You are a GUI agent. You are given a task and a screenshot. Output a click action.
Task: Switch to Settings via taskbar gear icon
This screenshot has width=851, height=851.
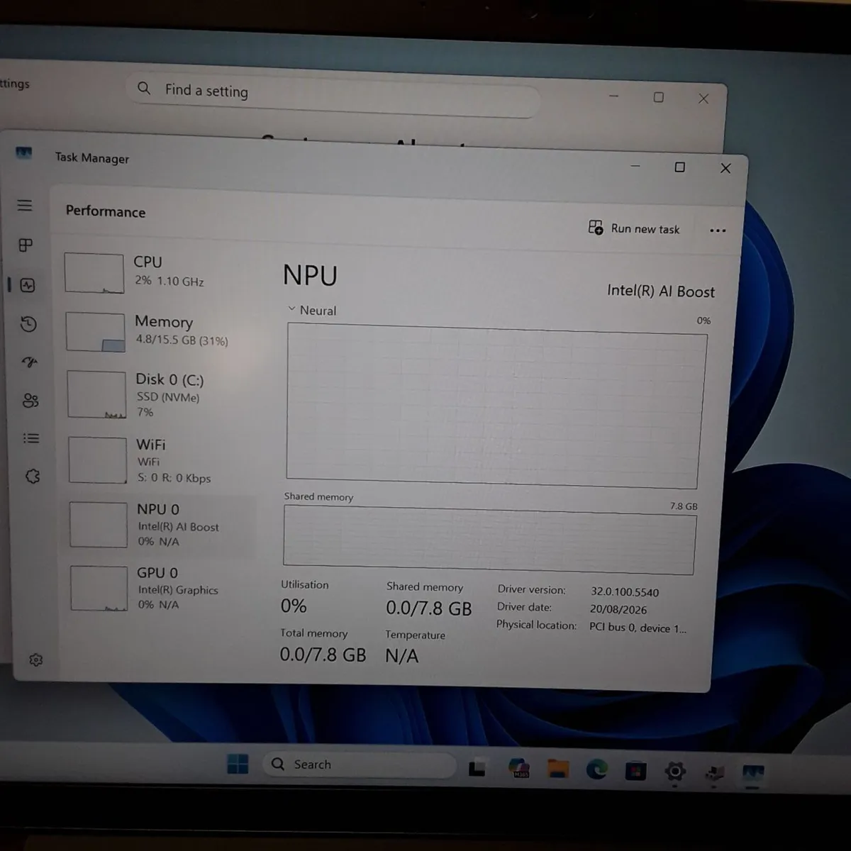[674, 772]
